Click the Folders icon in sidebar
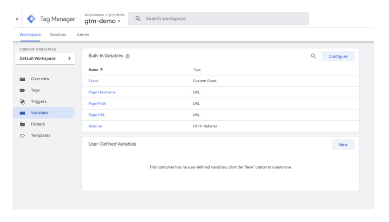The width and height of the screenshot is (389, 222). tap(22, 124)
